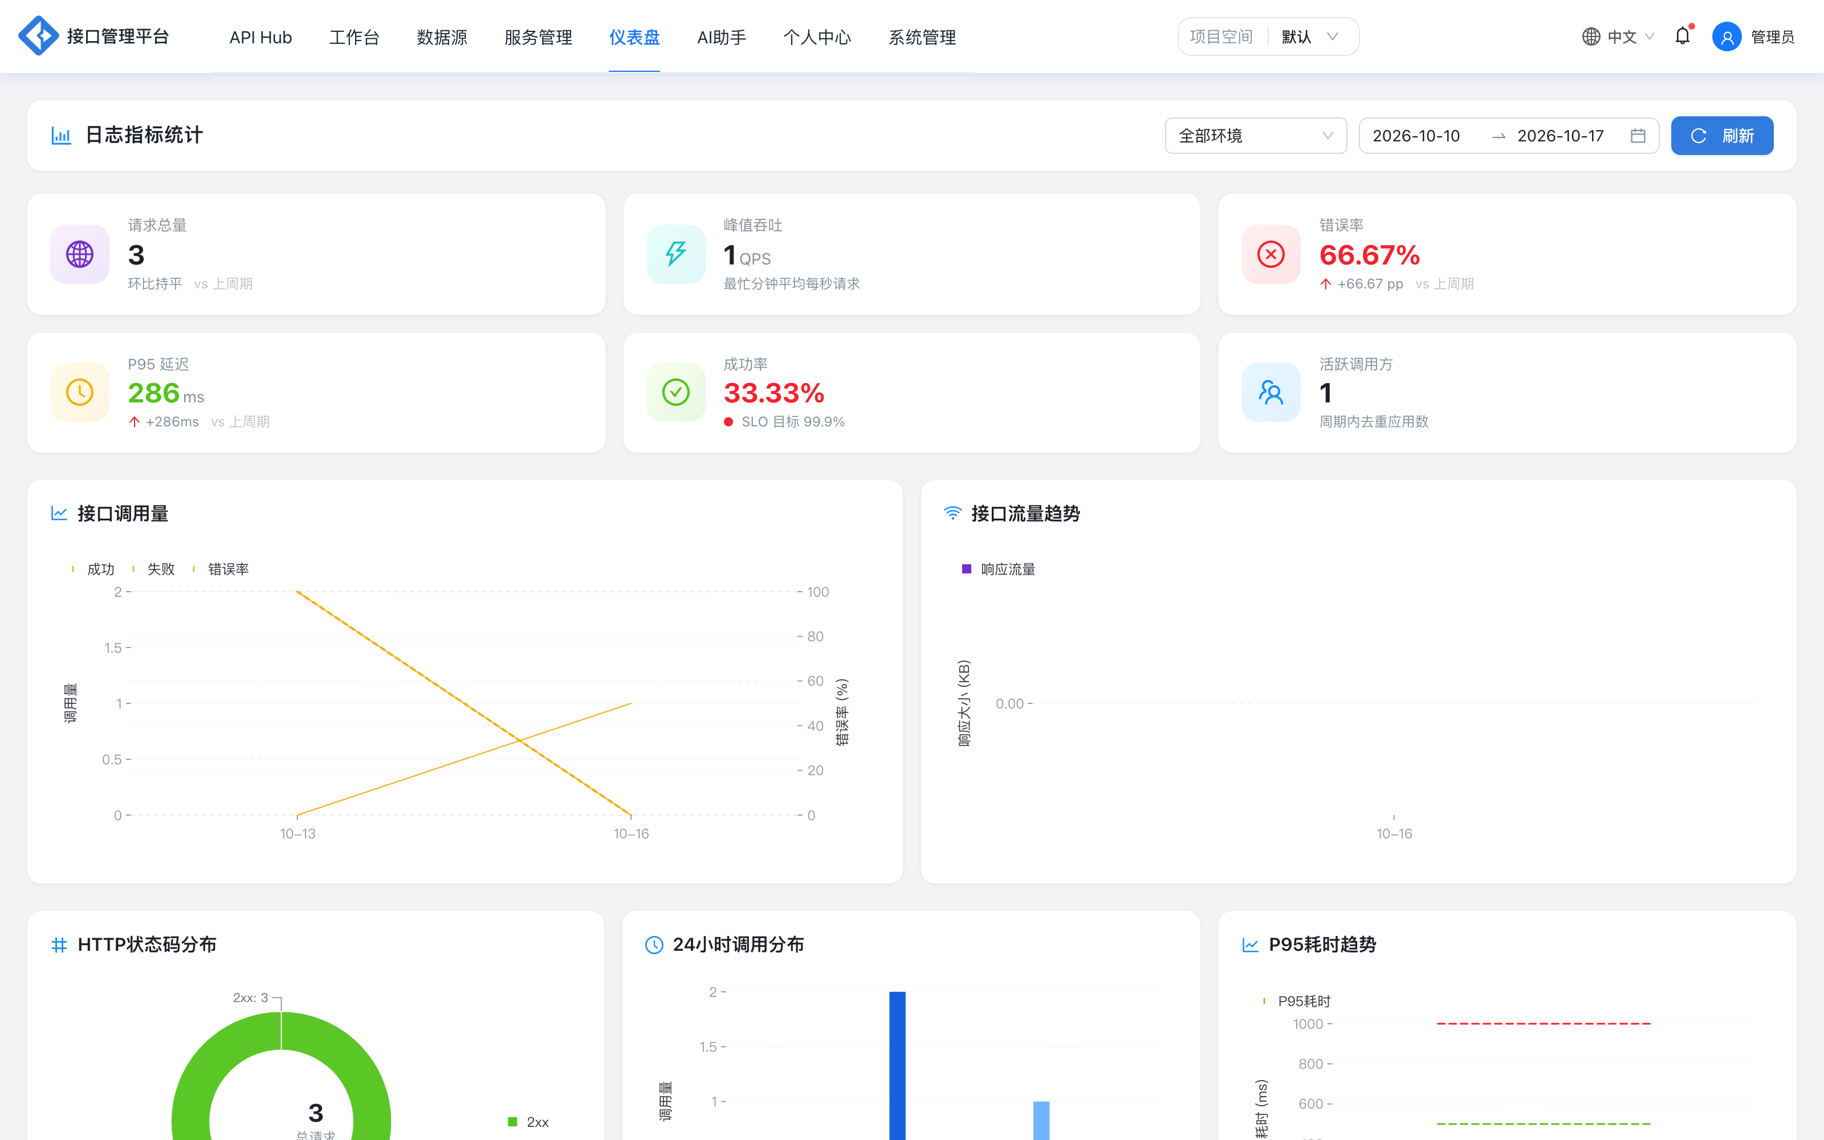Click the 接口调用量 line chart icon
The height and width of the screenshot is (1140, 1824).
[59, 514]
